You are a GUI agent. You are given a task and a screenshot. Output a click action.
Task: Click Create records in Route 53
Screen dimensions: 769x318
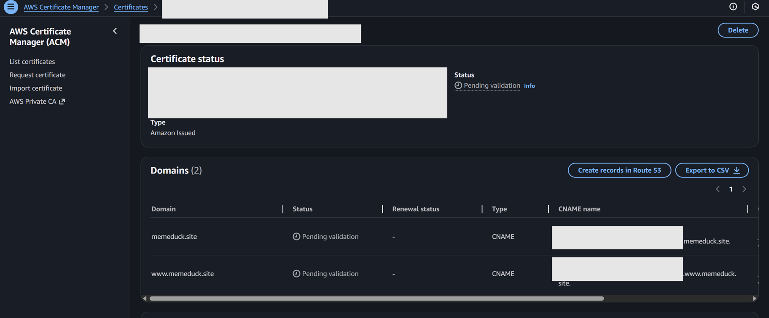619,170
